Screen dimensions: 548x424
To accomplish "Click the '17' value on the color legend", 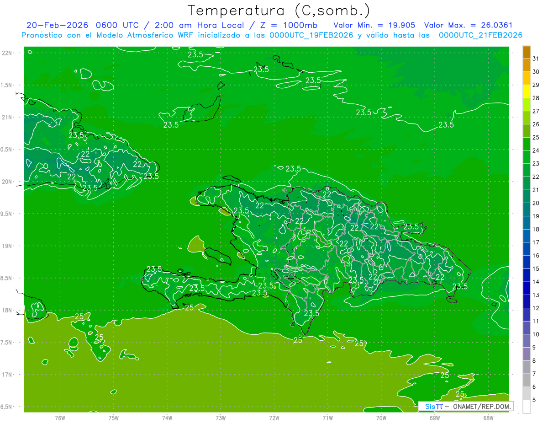I will pyautogui.click(x=536, y=242).
